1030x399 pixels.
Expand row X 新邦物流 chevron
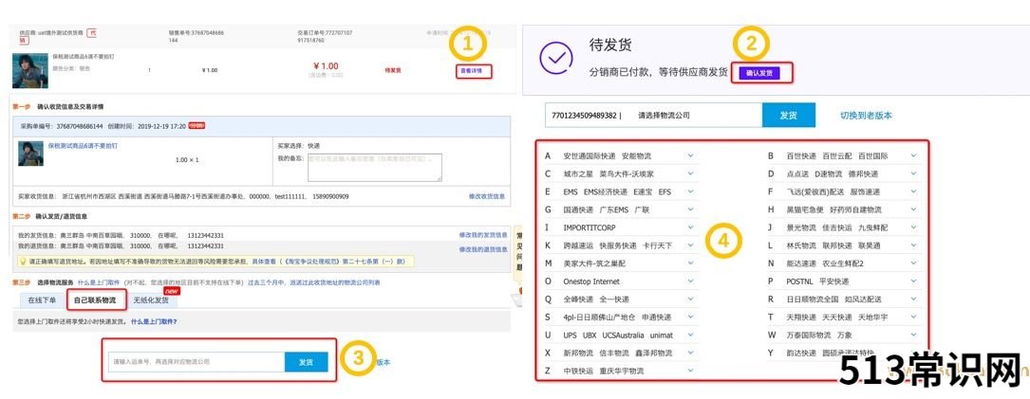tap(690, 353)
